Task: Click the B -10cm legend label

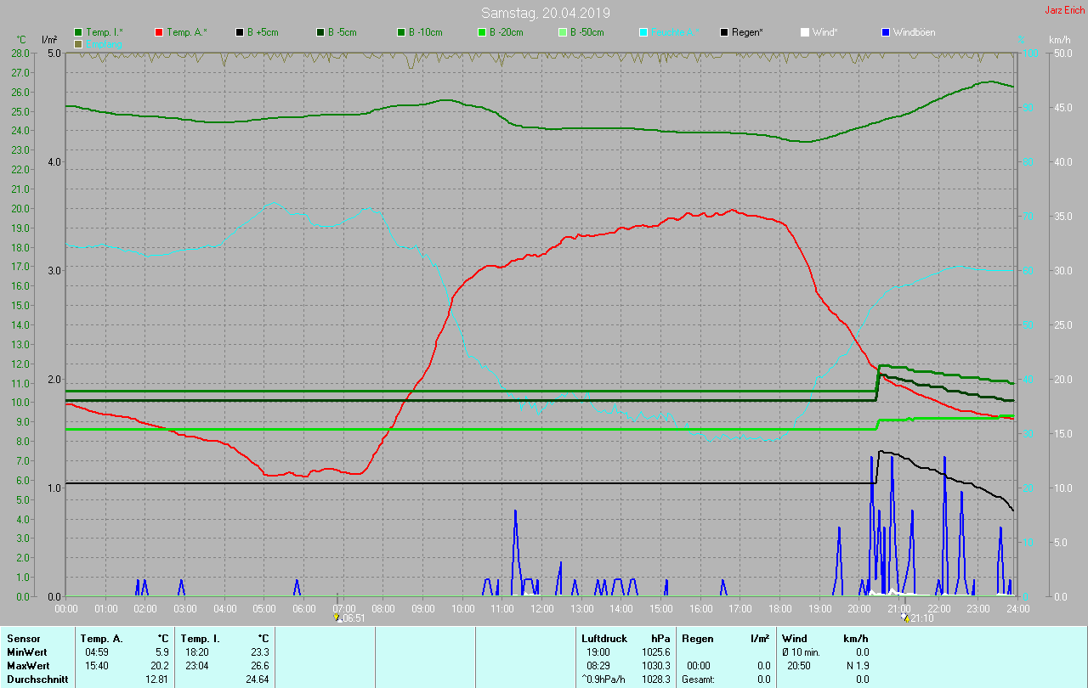Action: [426, 32]
